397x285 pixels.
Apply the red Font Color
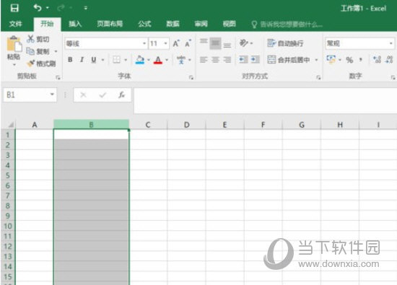coord(158,60)
